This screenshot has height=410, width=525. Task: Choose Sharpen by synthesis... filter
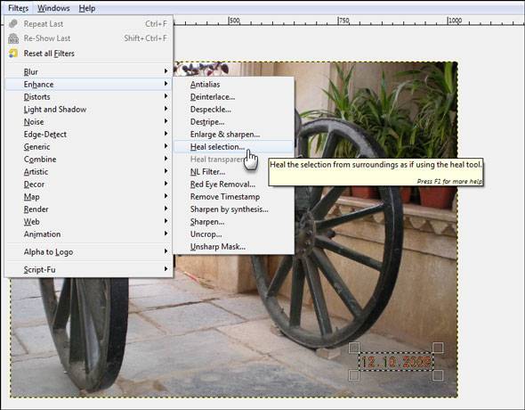point(234,209)
